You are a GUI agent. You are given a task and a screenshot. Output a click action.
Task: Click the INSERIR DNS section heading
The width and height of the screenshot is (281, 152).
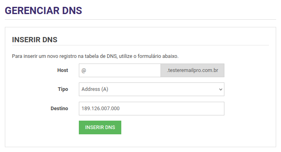tap(35, 40)
